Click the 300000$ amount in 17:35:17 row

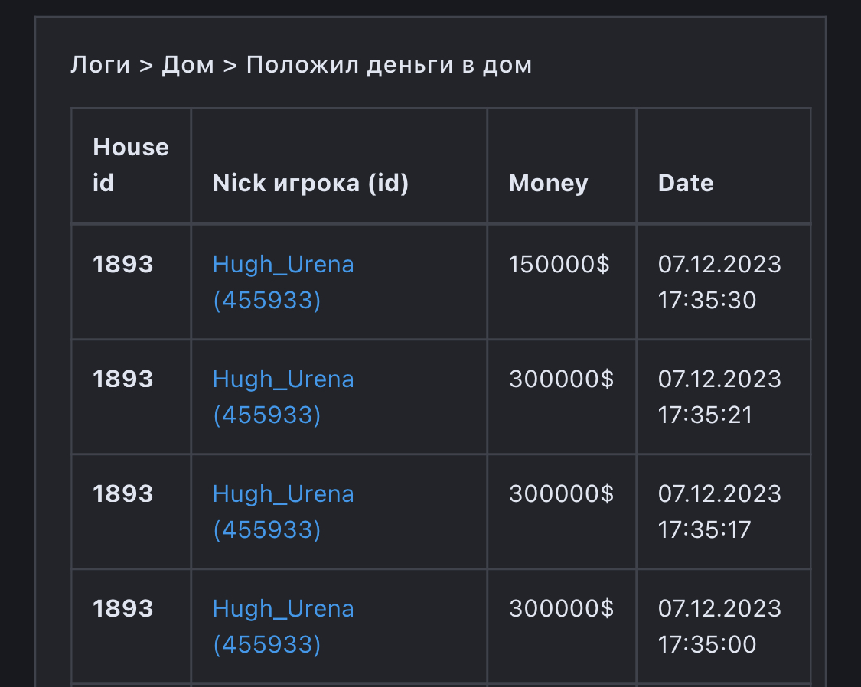tap(561, 494)
